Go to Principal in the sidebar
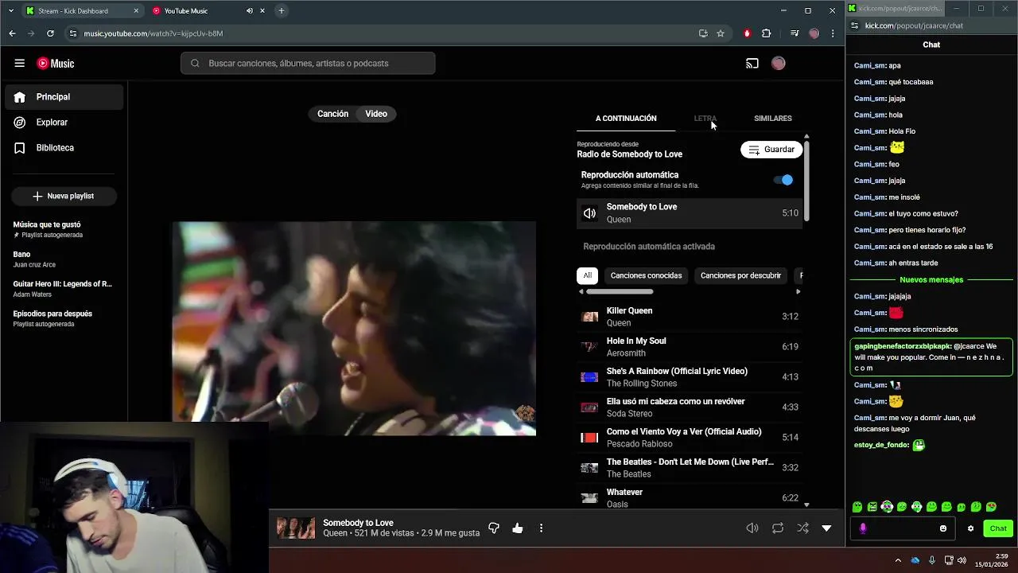 64,97
